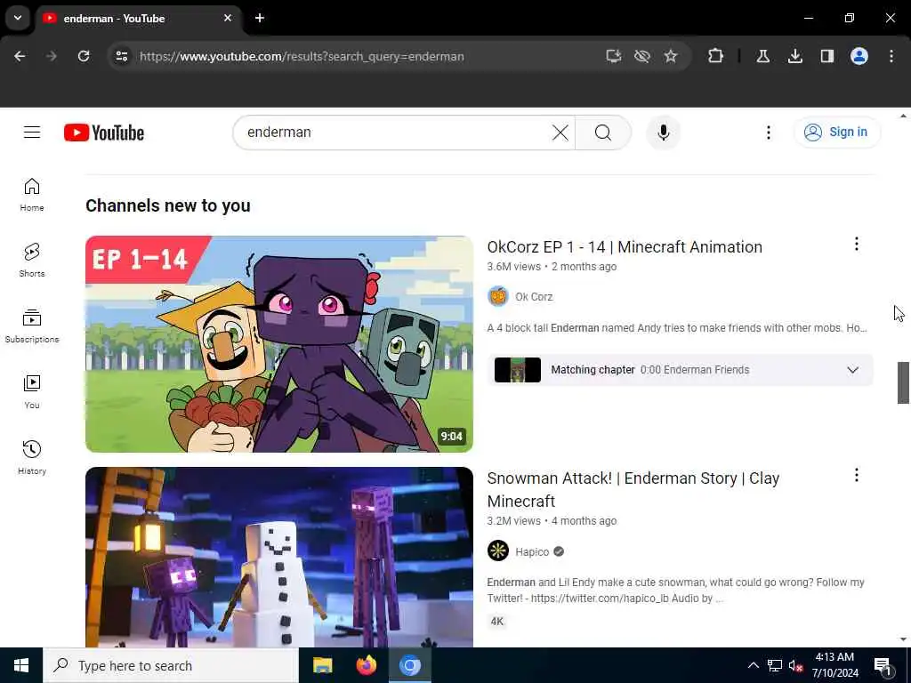This screenshot has height=683, width=911.
Task: Open Chrome Labs flask icon
Action: click(762, 56)
